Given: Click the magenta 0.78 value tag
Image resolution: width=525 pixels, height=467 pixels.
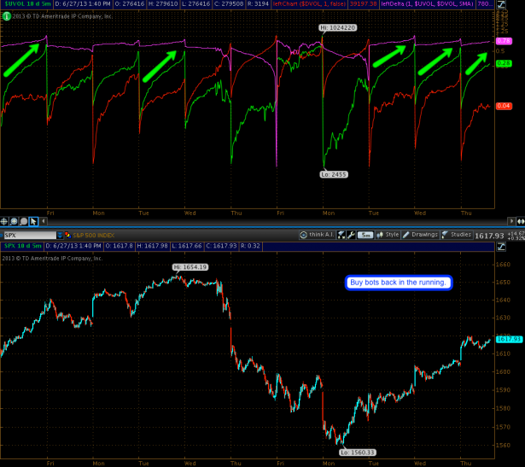Looking at the screenshot, I should coord(504,41).
